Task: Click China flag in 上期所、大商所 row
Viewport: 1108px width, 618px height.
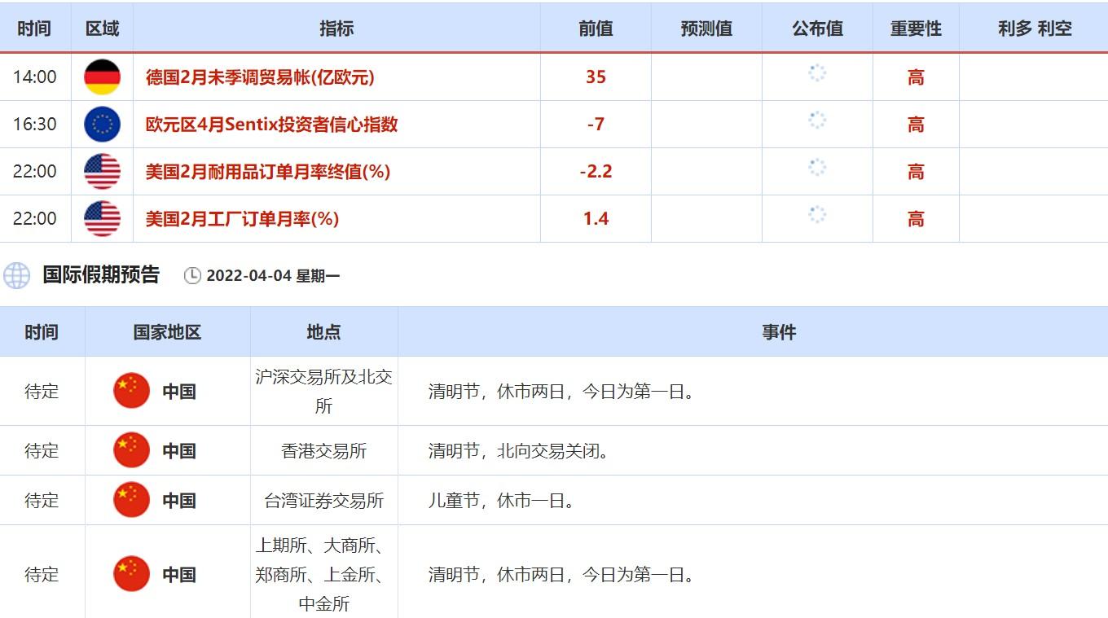Action: click(x=131, y=574)
